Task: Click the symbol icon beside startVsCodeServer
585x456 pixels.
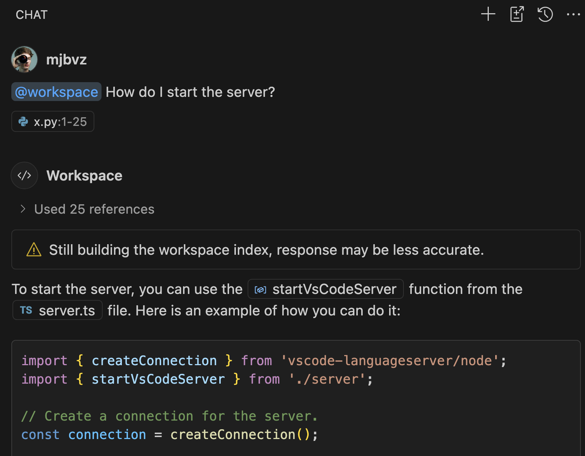Action: 260,289
